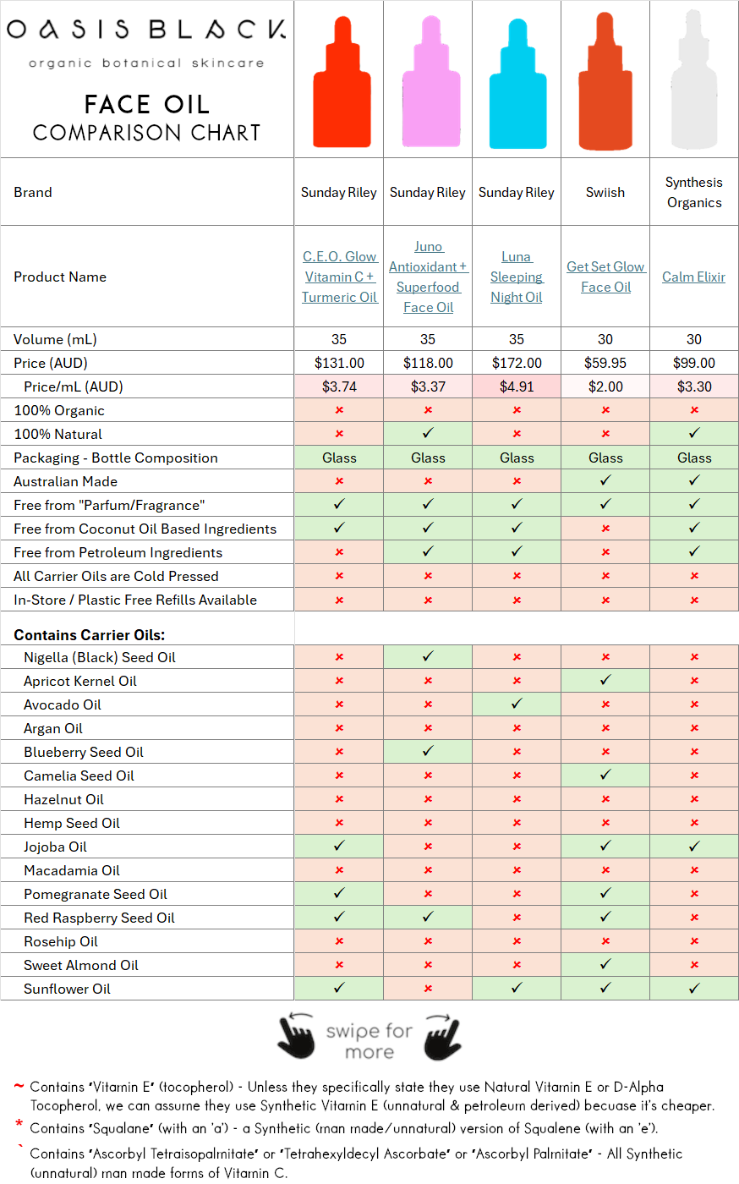
Task: Click Juno checkmark in Red Raspberry Seed Oil row
Action: click(x=428, y=917)
